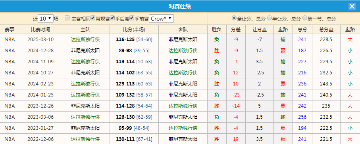
Task: Click the 主队 column header
Action: pyautogui.click(x=85, y=30)
